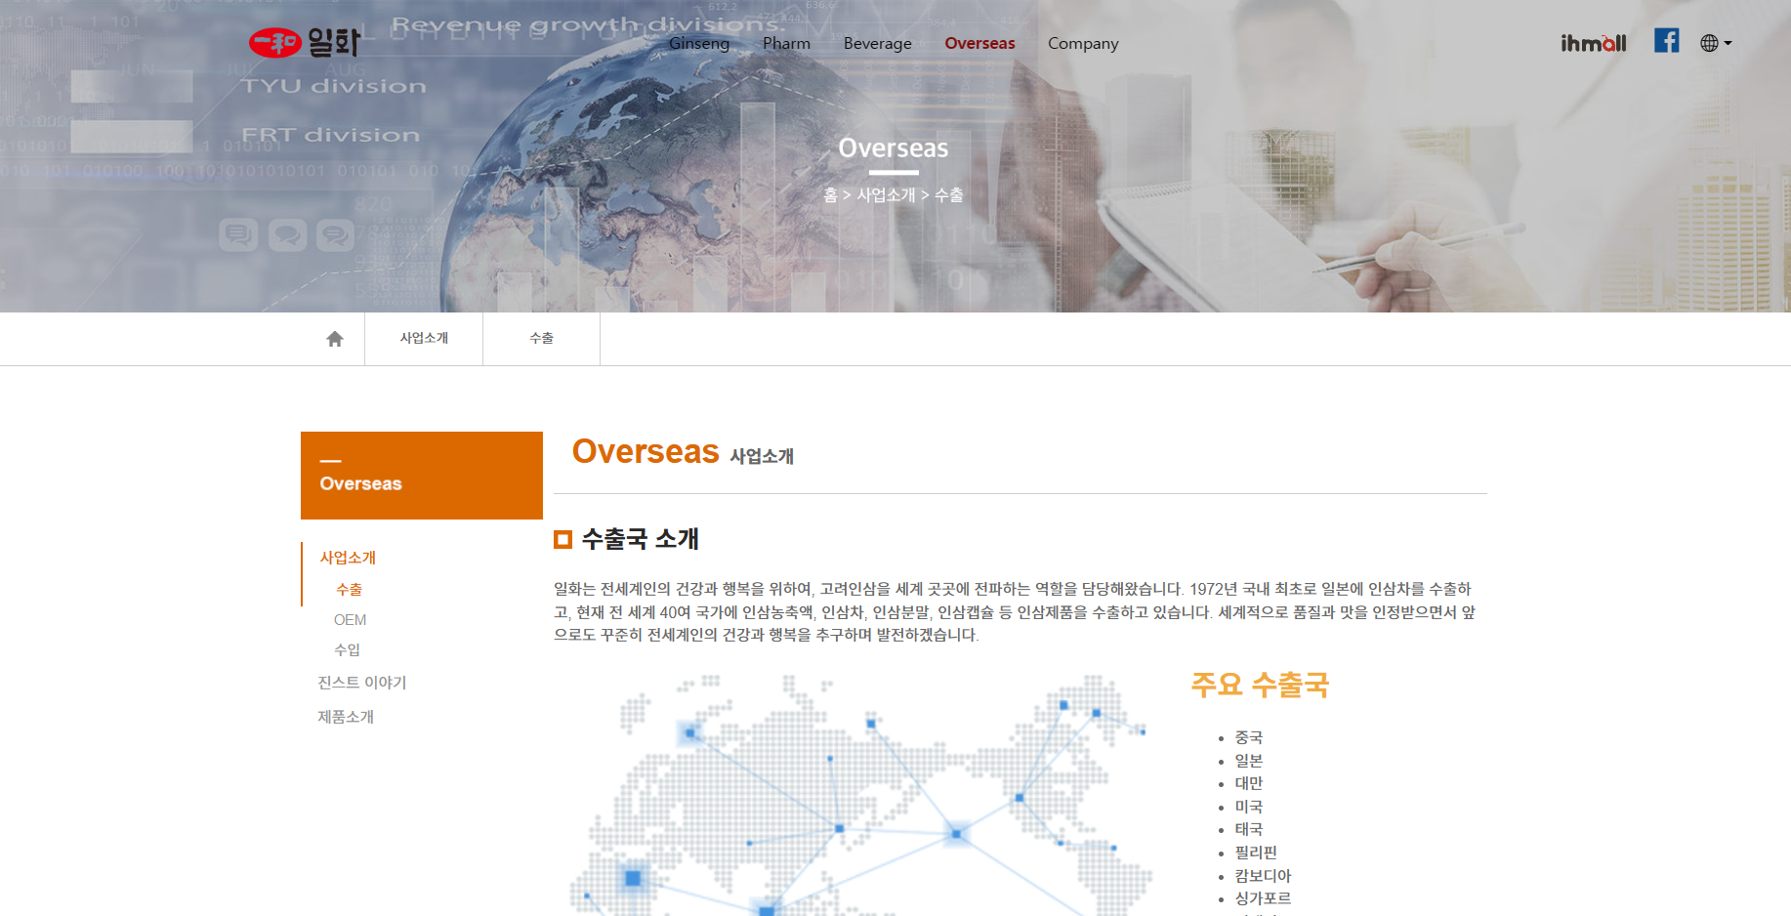
Task: Click 일본 in the export country list
Action: click(1248, 761)
